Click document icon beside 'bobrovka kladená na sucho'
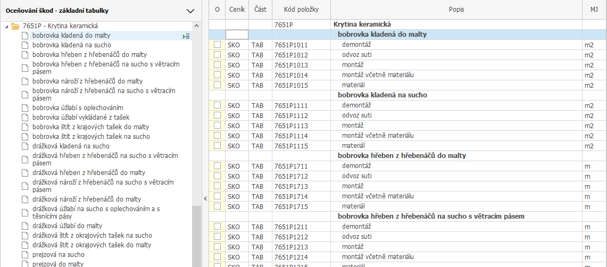 coord(24,45)
